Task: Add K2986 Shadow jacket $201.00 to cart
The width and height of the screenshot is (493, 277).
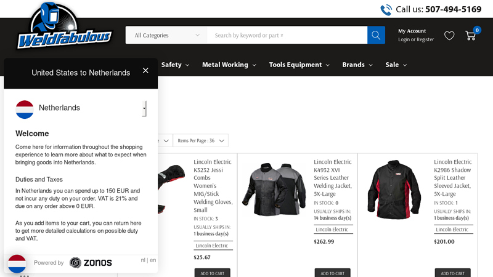Action: [x=452, y=273]
